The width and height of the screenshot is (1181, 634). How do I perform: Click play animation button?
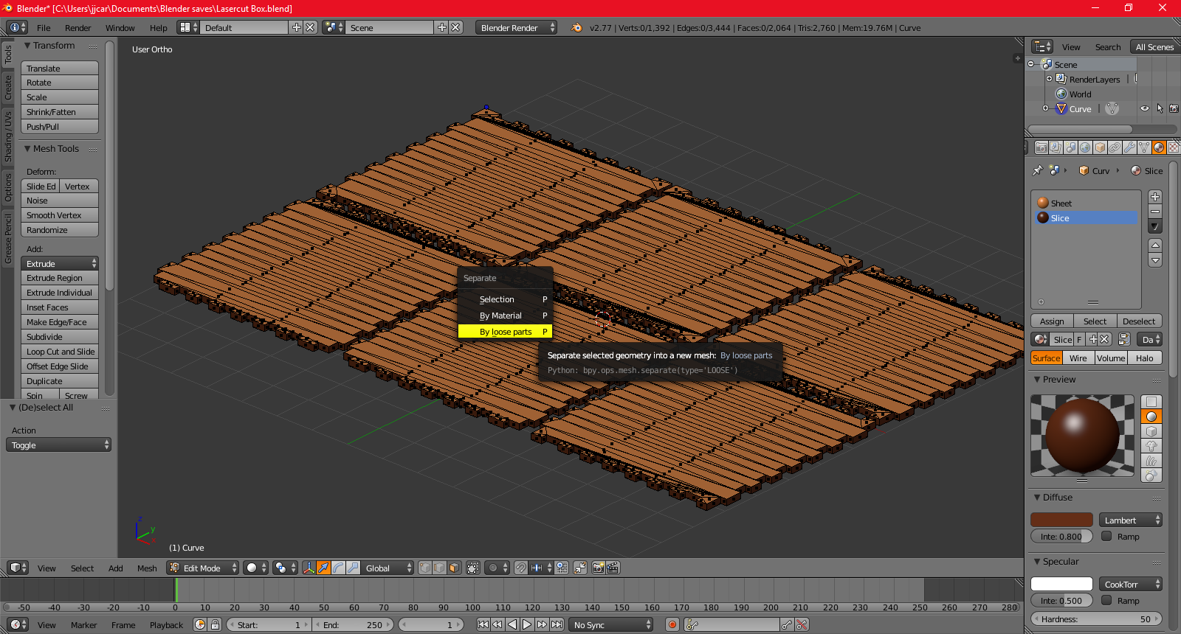tap(527, 624)
